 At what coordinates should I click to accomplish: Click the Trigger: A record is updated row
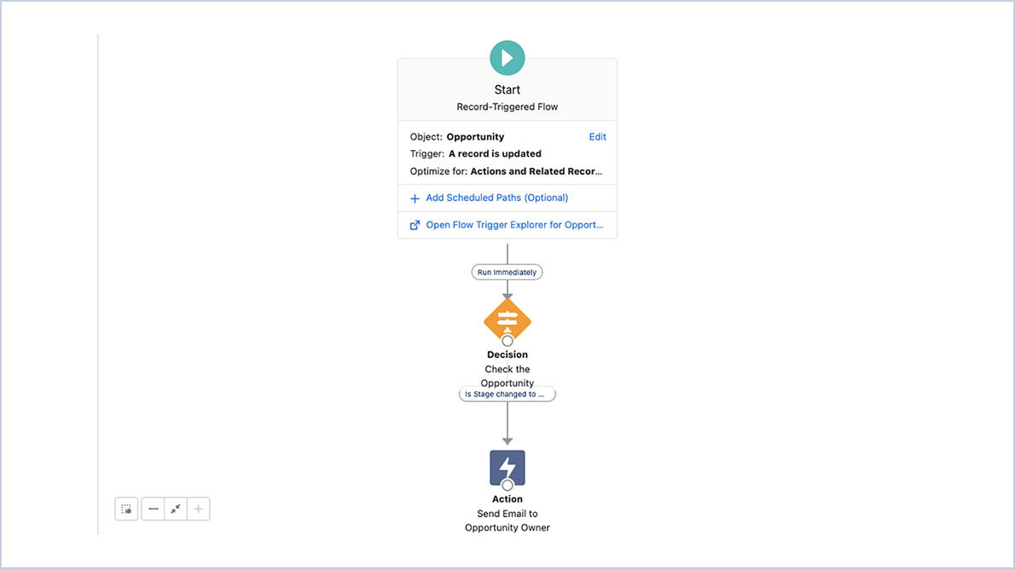coord(478,153)
